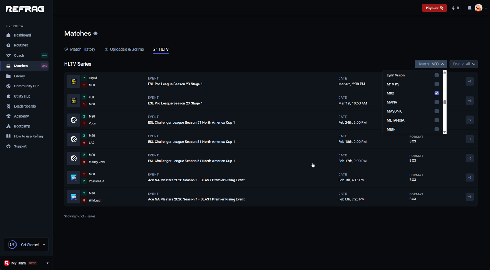The height and width of the screenshot is (270, 490).
Task: Click the lightning bolt credits icon
Action: coord(454,8)
